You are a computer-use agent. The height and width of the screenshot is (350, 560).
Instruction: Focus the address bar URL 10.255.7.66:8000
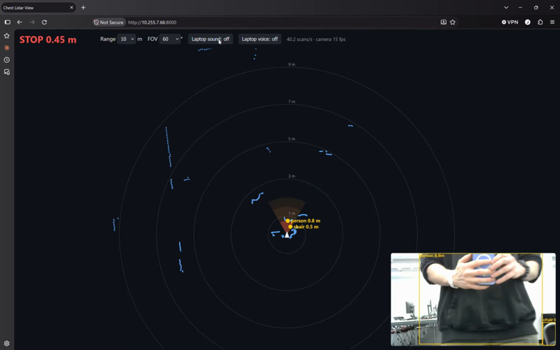[x=152, y=22]
